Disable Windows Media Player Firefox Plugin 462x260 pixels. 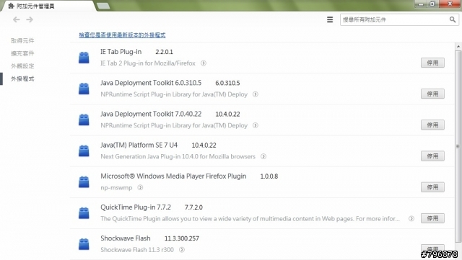(x=432, y=187)
